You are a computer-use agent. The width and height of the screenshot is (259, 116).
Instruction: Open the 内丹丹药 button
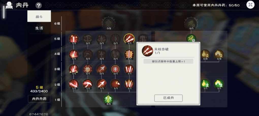point(39,99)
